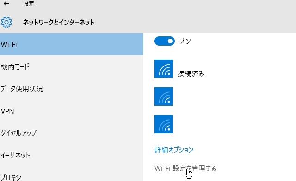Screen dimensions: 296x181
Task: Click the Settings gear icon
Action: [6, 22]
